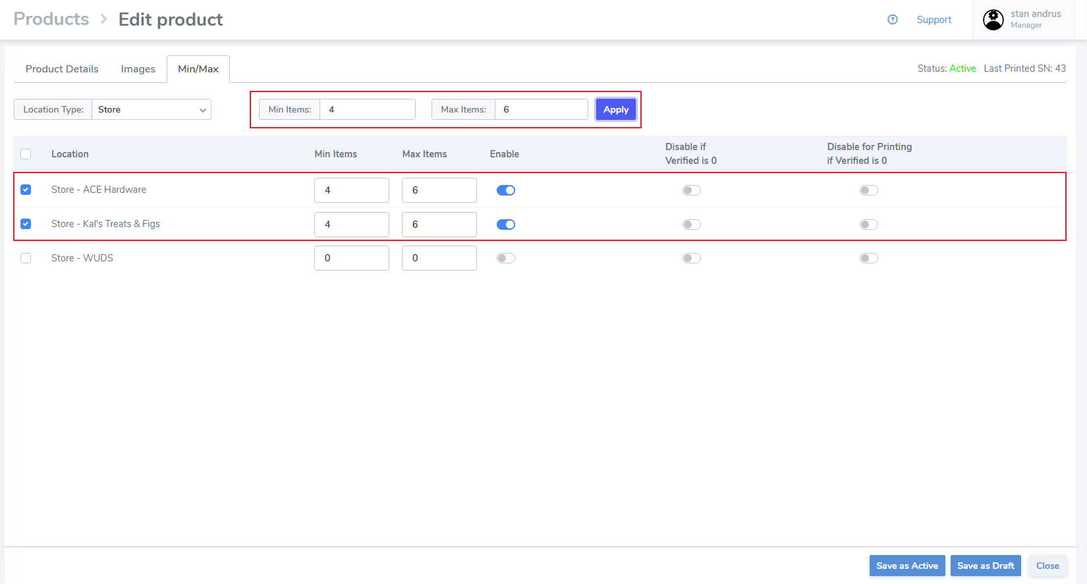Toggle Disable for Printing for Store - WUDS

[x=869, y=258]
